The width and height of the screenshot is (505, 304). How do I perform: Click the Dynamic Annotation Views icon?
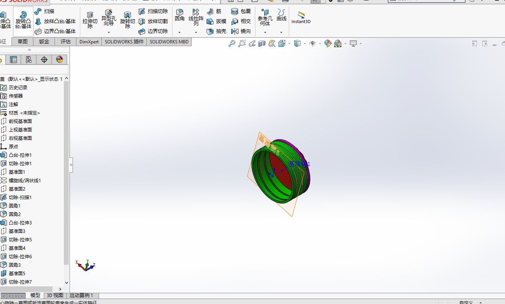[x=272, y=43]
